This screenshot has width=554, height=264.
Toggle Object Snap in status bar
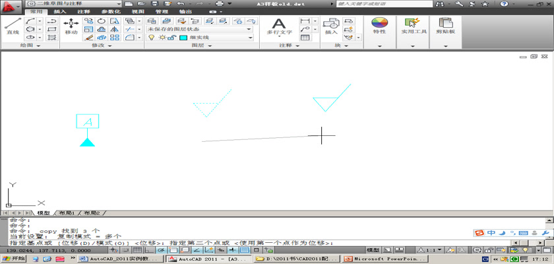[173, 250]
